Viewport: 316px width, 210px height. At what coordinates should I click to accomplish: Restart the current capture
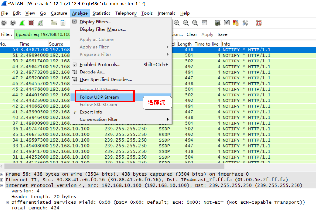40,23
